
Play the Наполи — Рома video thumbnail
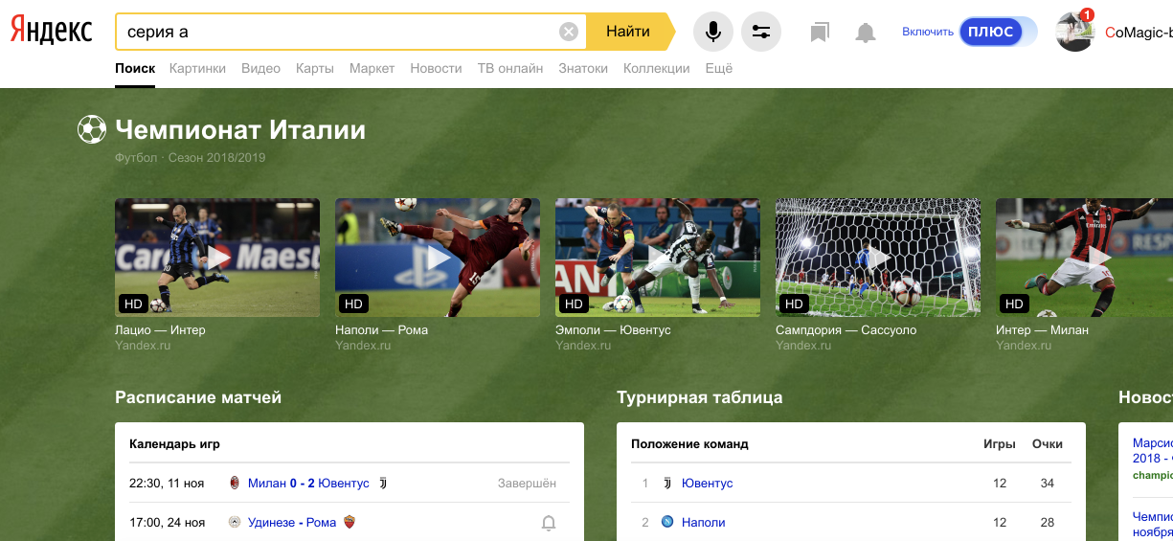[438, 258]
